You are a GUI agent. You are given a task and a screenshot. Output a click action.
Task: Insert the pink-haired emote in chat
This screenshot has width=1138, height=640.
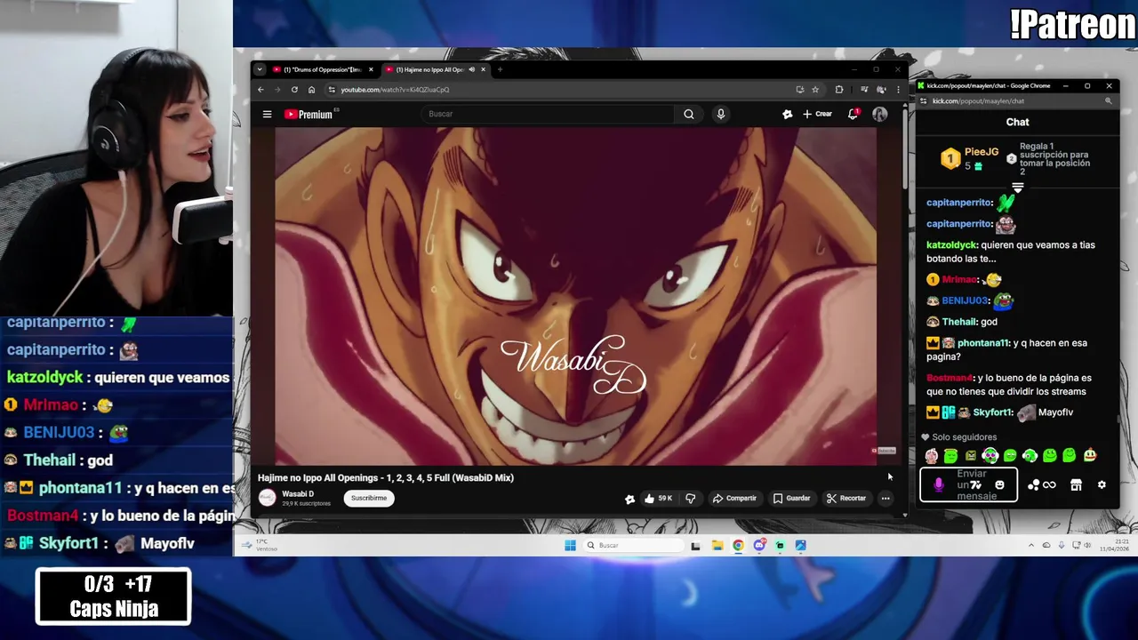coord(931,456)
